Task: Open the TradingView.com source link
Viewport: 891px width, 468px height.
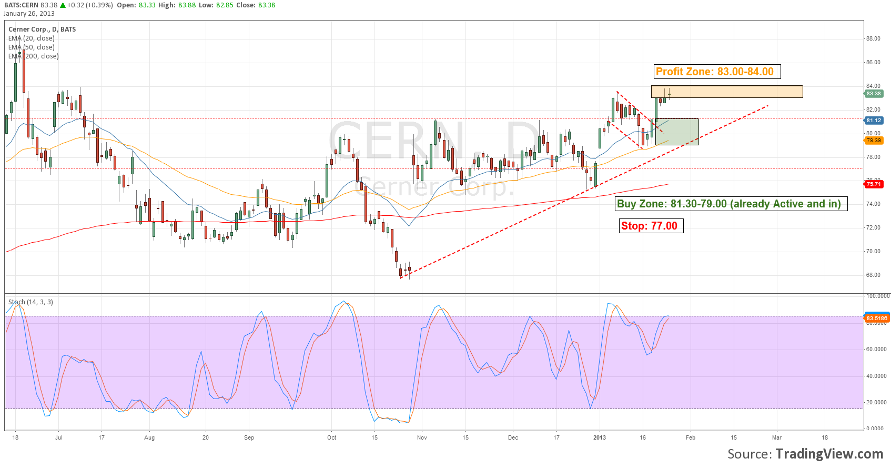Action: (829, 454)
